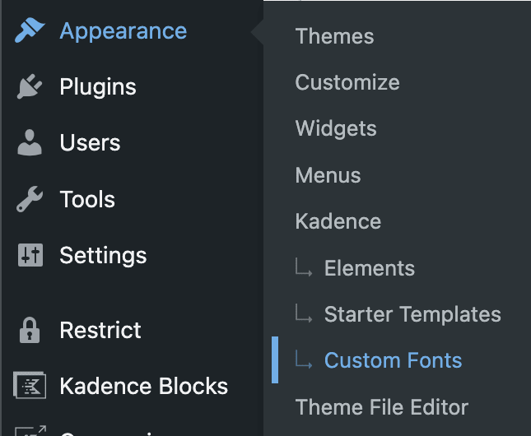531x436 pixels.
Task: Open the Kadence Blocks menu label
Action: point(143,386)
